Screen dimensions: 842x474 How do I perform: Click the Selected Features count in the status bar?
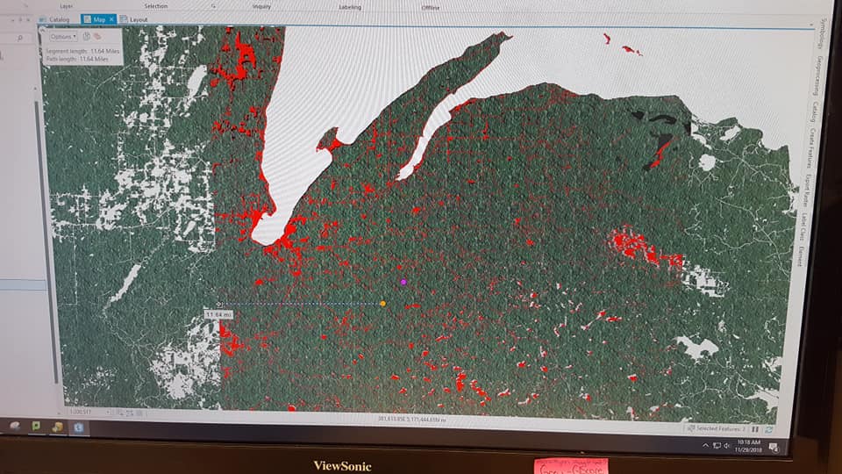point(717,428)
